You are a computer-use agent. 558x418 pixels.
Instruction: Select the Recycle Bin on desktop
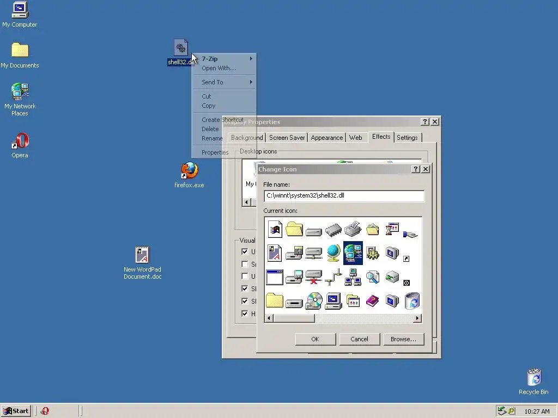tap(533, 382)
